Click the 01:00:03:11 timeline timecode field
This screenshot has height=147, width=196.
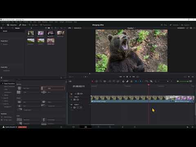[79, 86]
